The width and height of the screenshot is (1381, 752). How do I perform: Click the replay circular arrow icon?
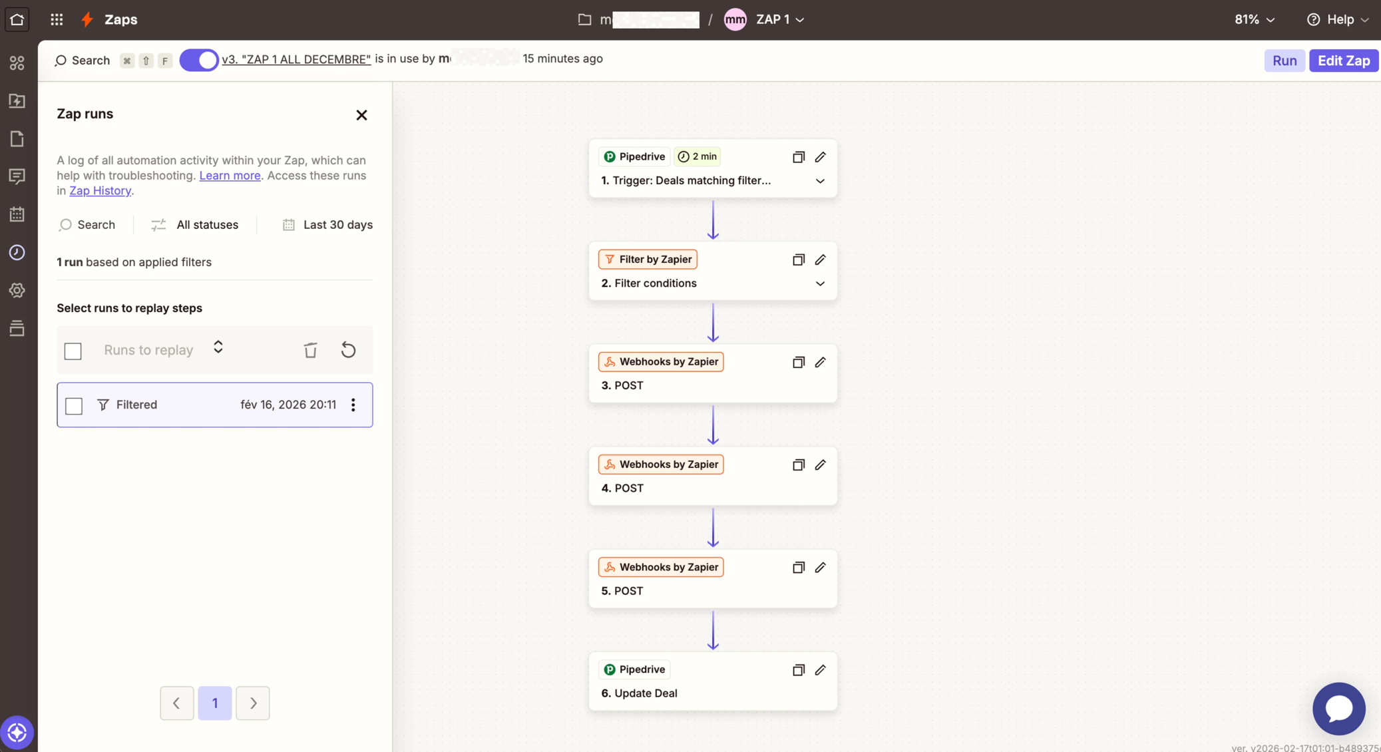tap(348, 350)
